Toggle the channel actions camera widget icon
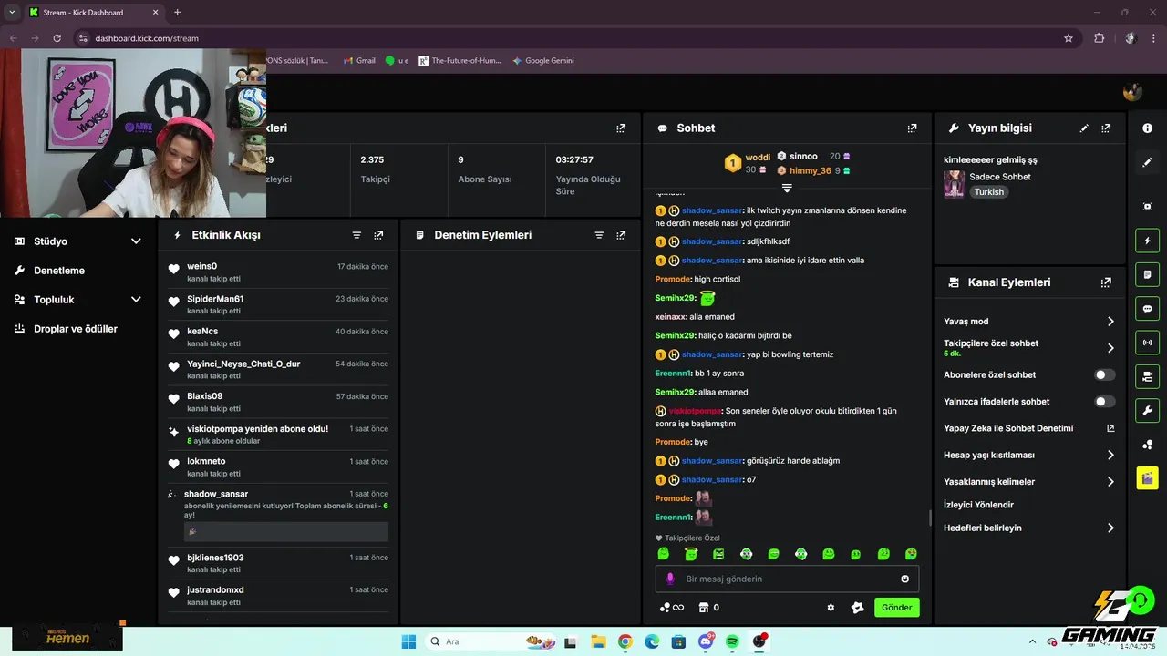Screen dimensions: 1167x656 1147,376
